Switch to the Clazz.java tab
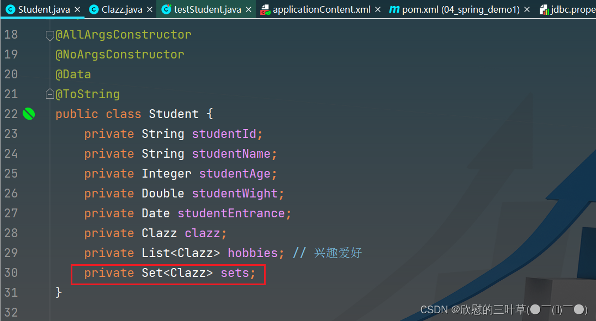This screenshot has width=596, height=321. [x=122, y=9]
